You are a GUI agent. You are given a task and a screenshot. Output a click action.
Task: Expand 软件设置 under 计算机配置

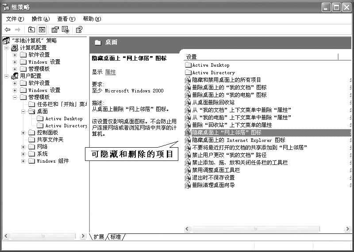click(x=15, y=55)
